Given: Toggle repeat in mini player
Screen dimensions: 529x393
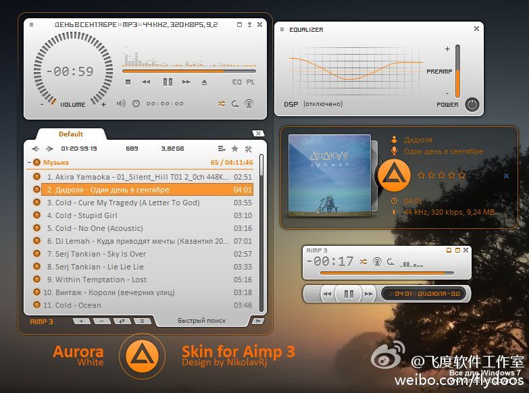Looking at the screenshot, I should click(x=391, y=261).
